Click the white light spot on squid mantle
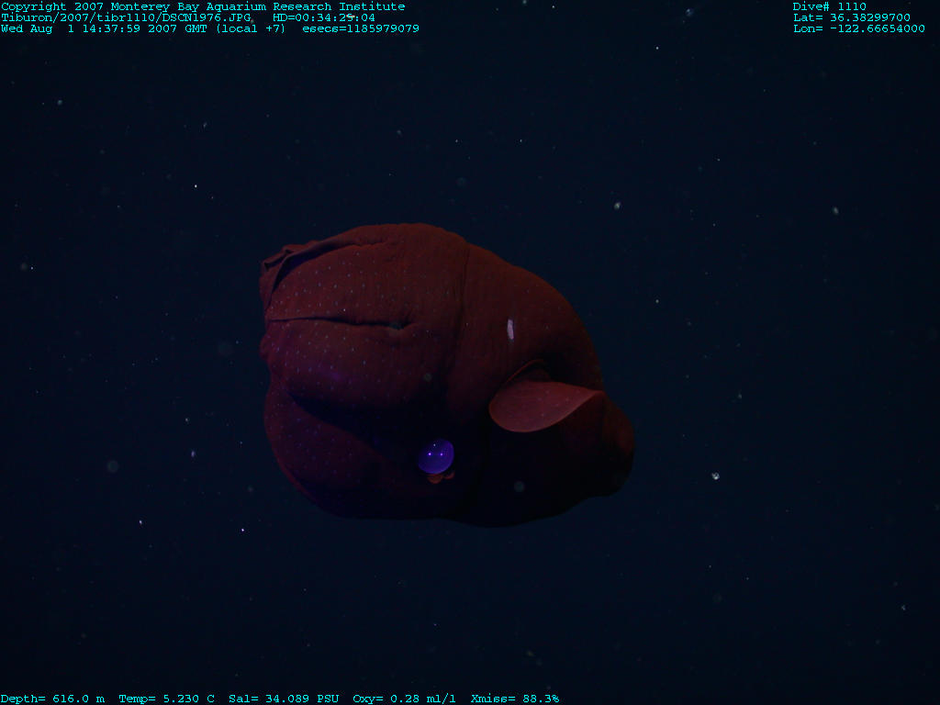The image size is (940, 705). [x=510, y=329]
